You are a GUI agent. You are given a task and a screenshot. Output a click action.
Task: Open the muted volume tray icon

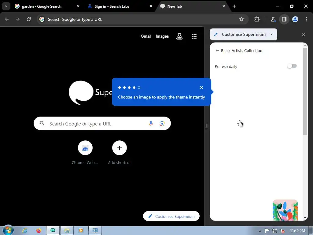point(282,231)
